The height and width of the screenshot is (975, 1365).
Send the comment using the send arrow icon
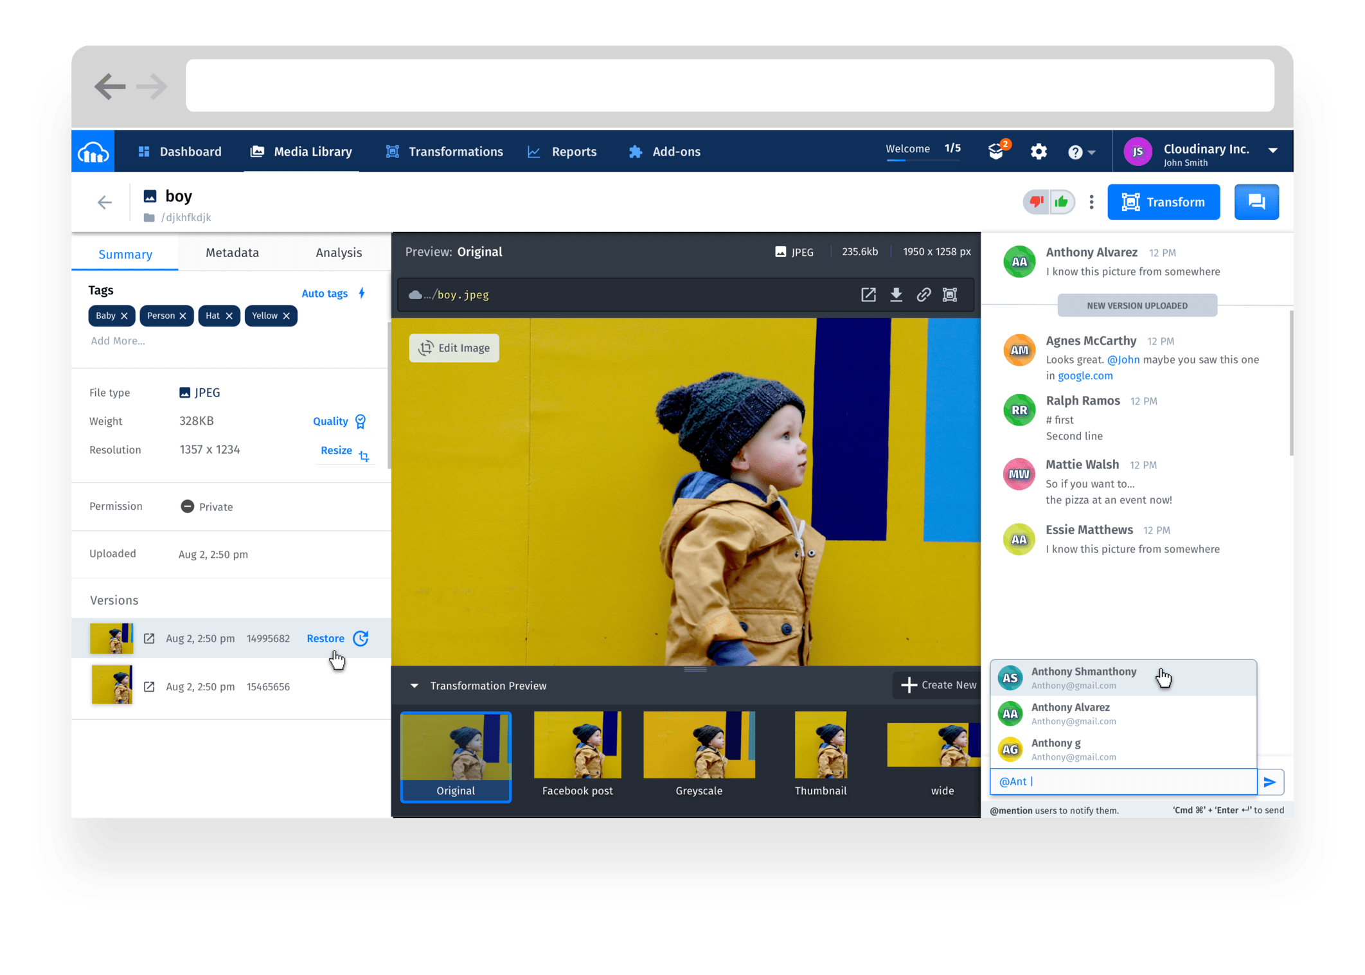pyautogui.click(x=1271, y=782)
